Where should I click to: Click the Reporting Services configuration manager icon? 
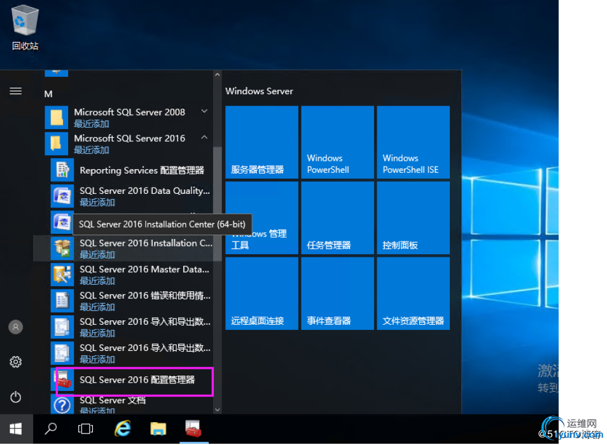62,170
